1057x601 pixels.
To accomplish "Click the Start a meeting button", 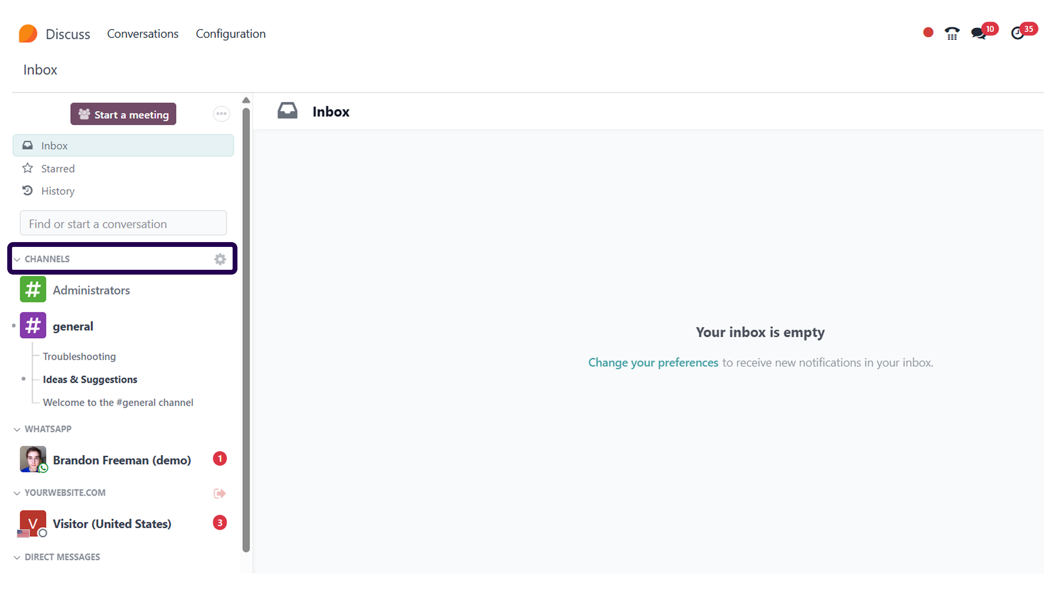I will click(123, 114).
